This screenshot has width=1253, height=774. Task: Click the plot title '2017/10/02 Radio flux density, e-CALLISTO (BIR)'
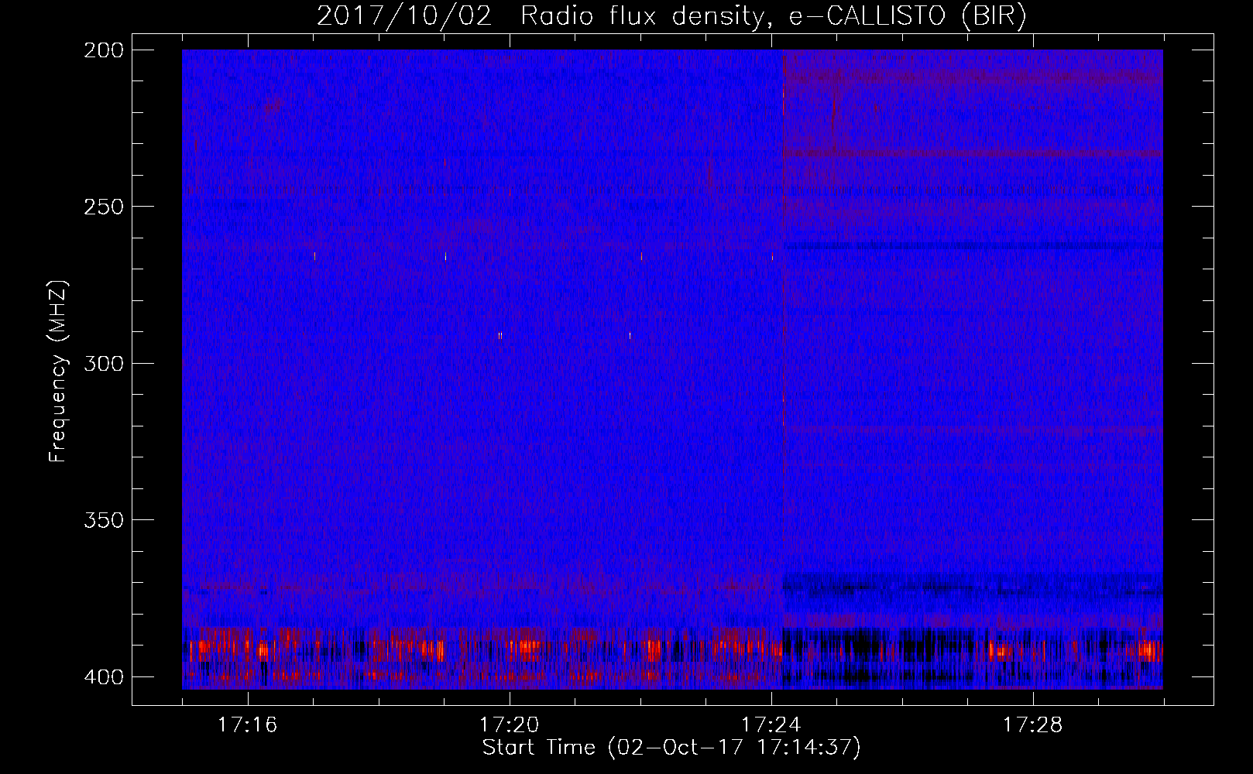click(x=671, y=15)
